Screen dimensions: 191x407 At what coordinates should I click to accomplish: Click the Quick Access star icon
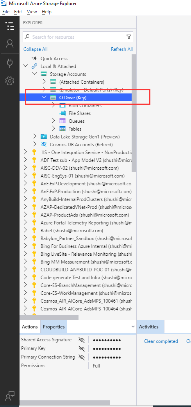34,58
